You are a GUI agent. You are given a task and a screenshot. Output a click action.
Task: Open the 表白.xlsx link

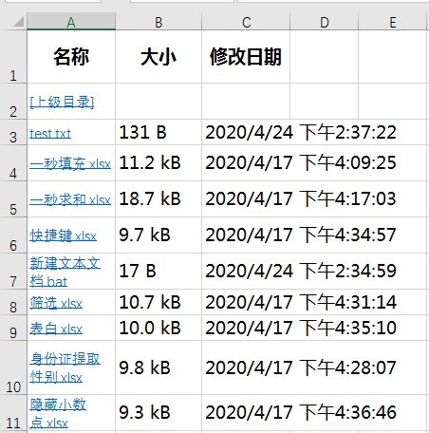(56, 329)
